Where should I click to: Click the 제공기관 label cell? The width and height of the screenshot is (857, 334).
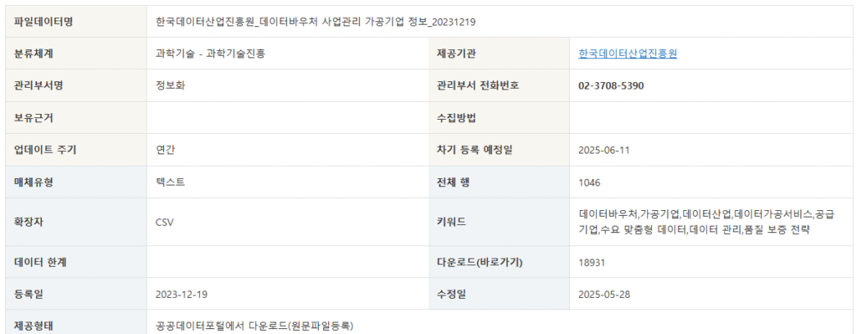(x=499, y=54)
